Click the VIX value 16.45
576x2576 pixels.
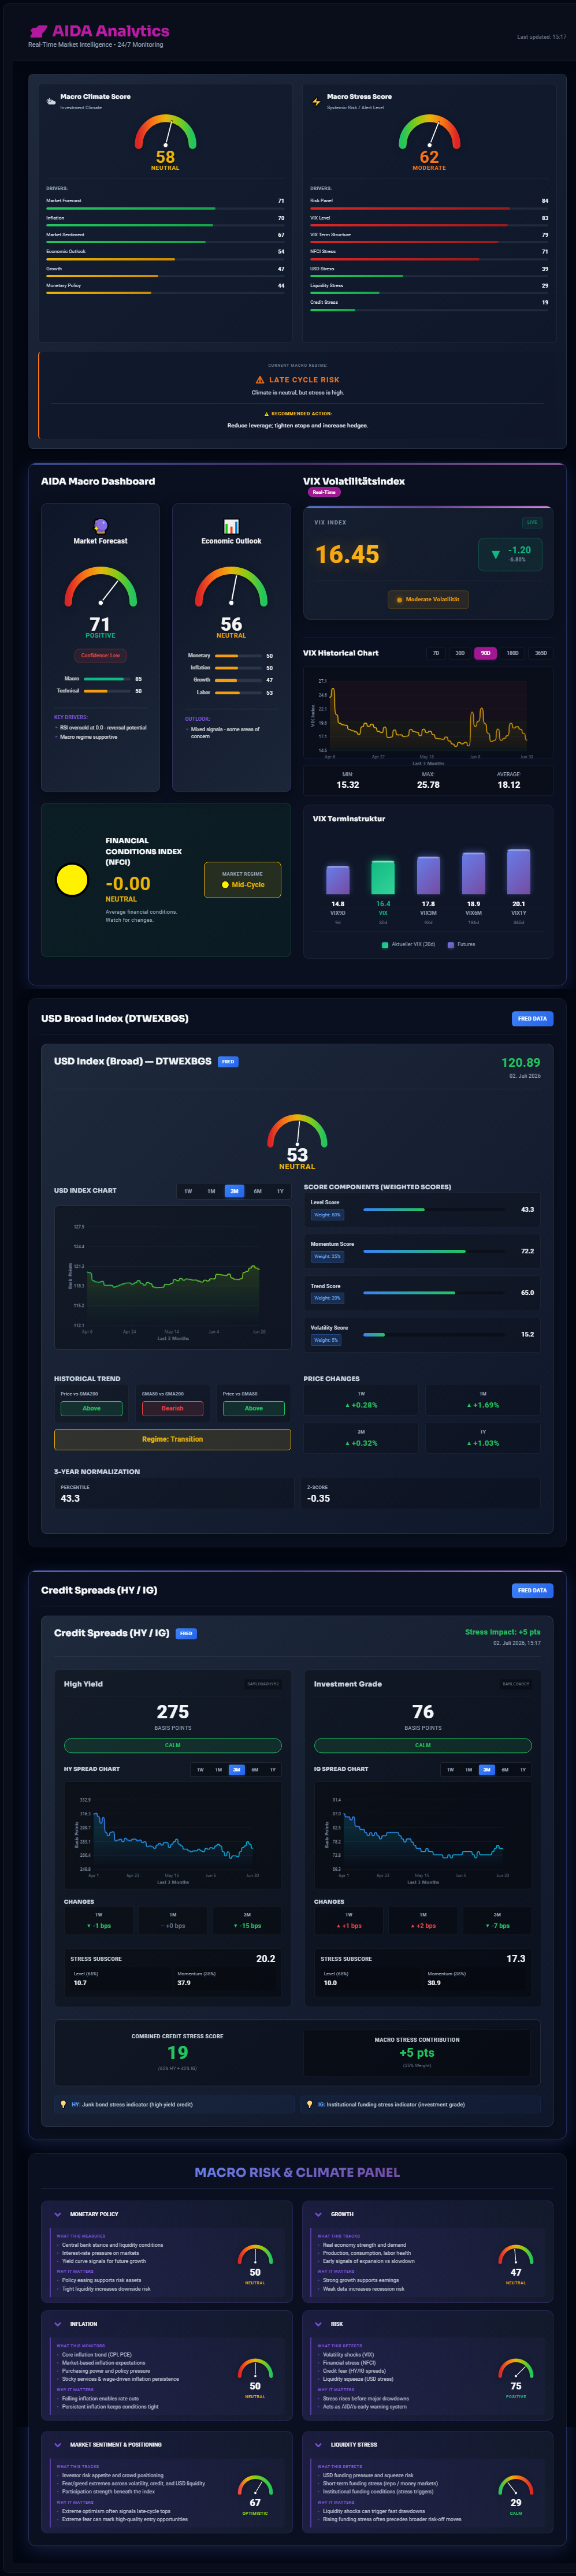tap(347, 554)
